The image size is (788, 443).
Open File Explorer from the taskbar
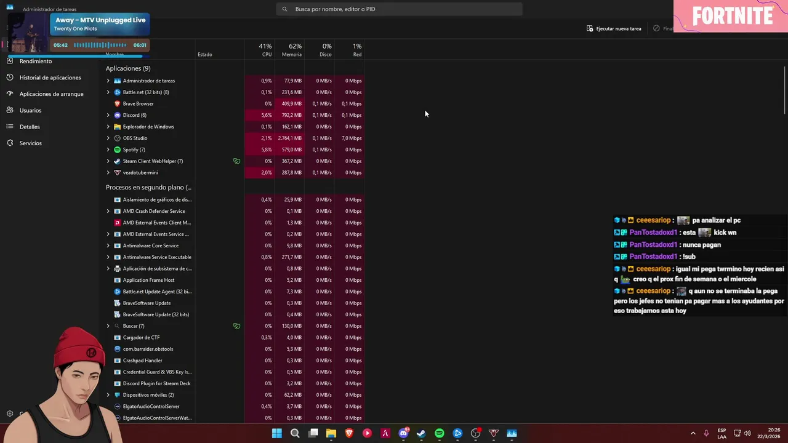pos(331,433)
